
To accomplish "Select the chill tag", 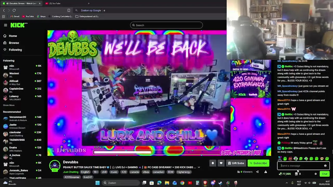I will click(104, 172).
